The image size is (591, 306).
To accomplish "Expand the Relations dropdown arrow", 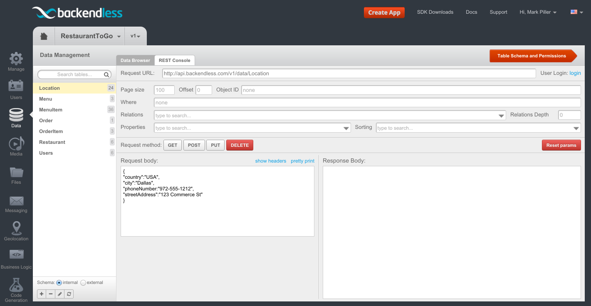I will [x=501, y=116].
